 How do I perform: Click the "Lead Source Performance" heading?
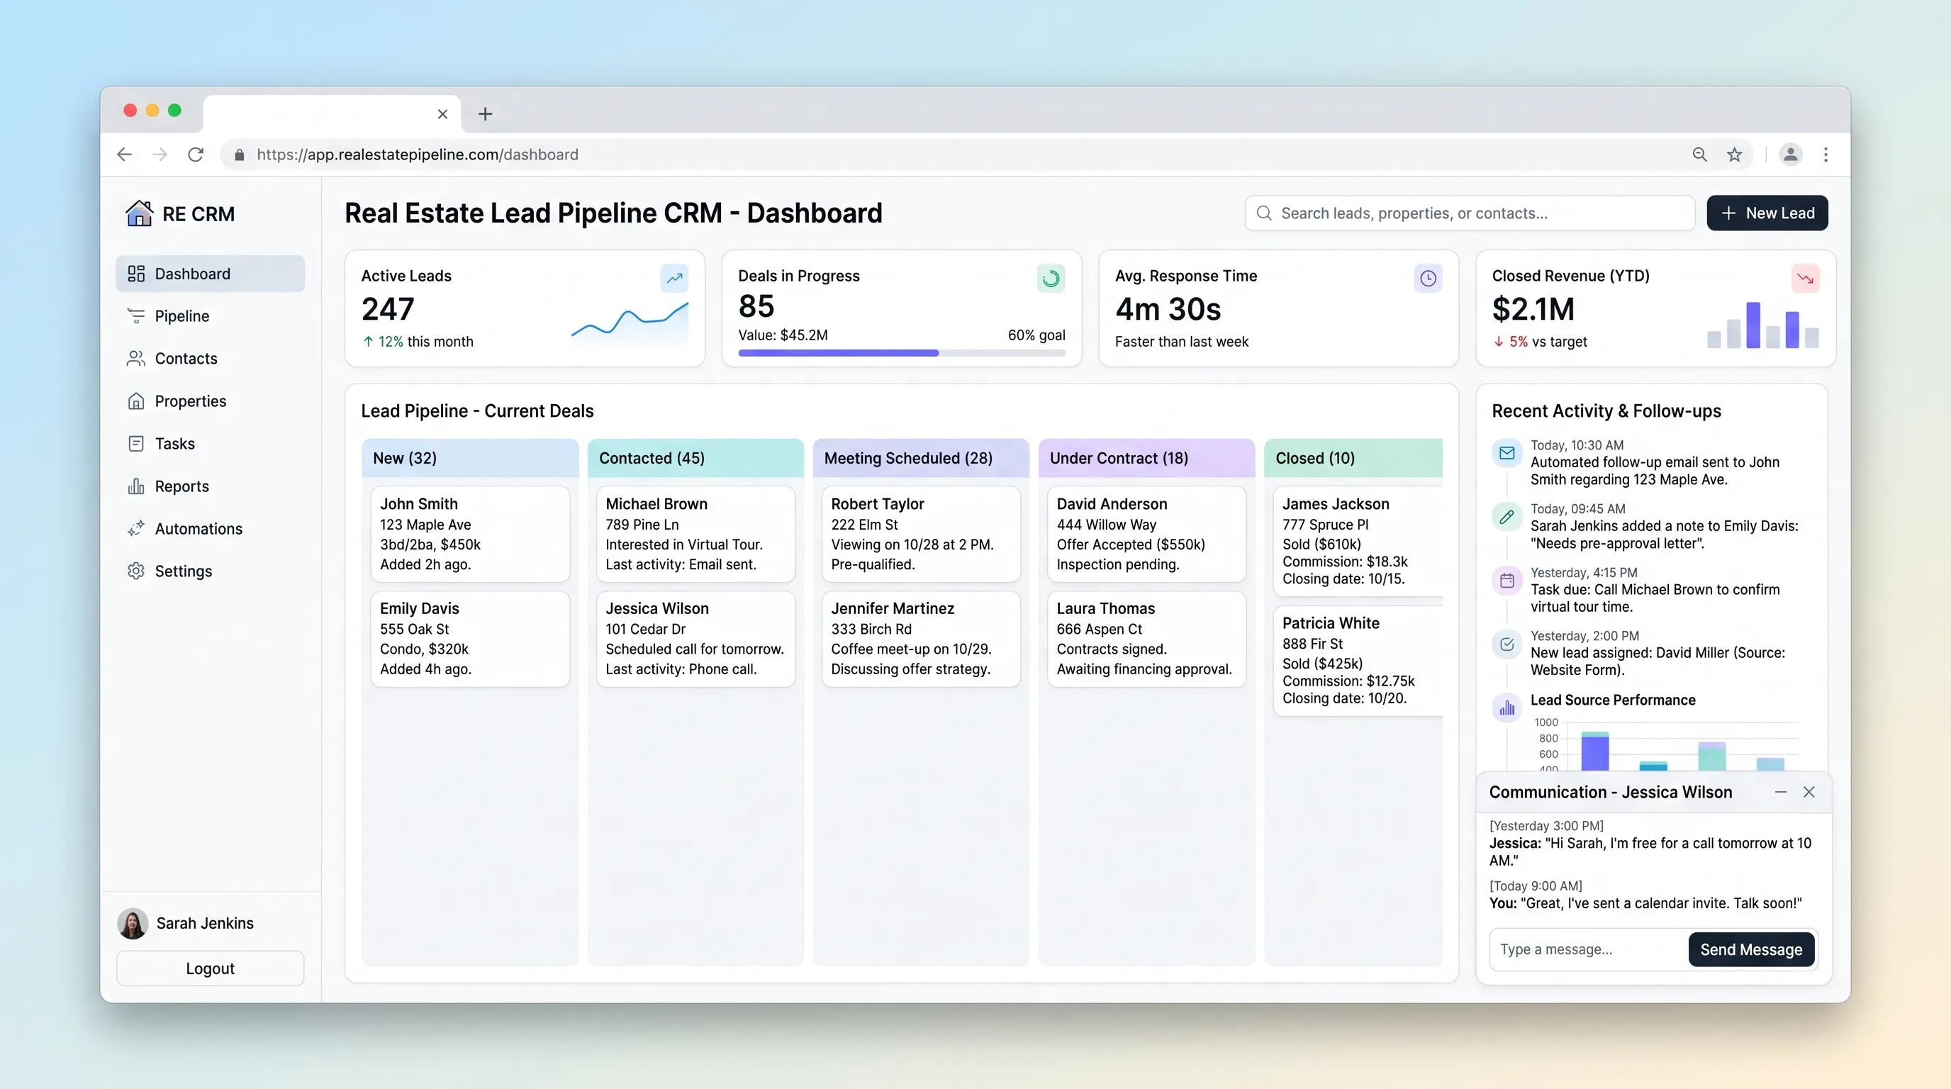coord(1614,700)
